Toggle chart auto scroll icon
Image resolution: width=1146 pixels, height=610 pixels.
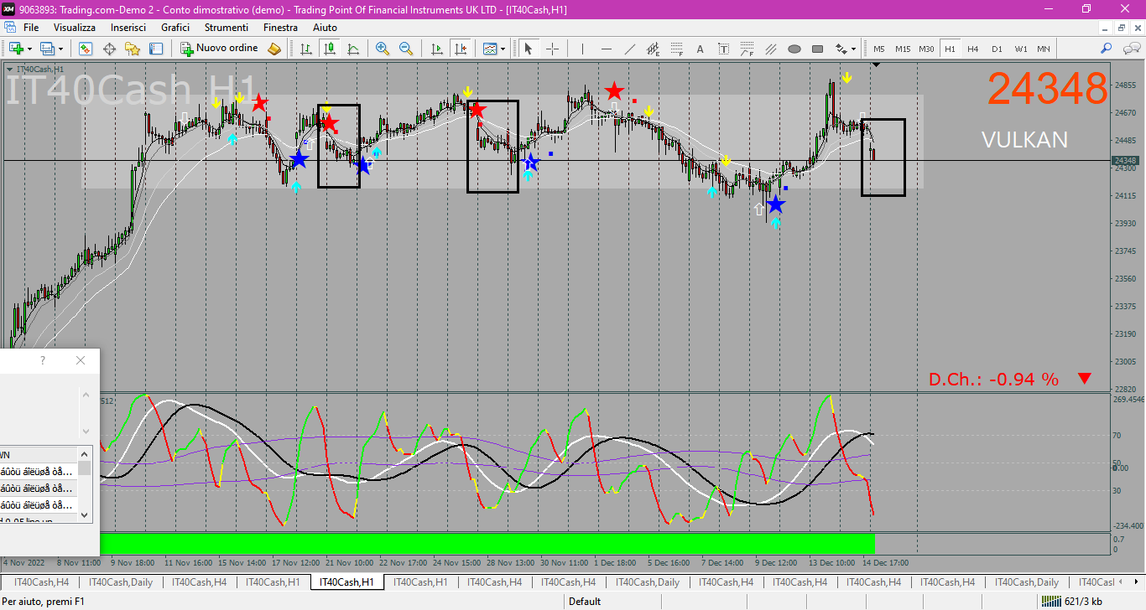coord(436,49)
